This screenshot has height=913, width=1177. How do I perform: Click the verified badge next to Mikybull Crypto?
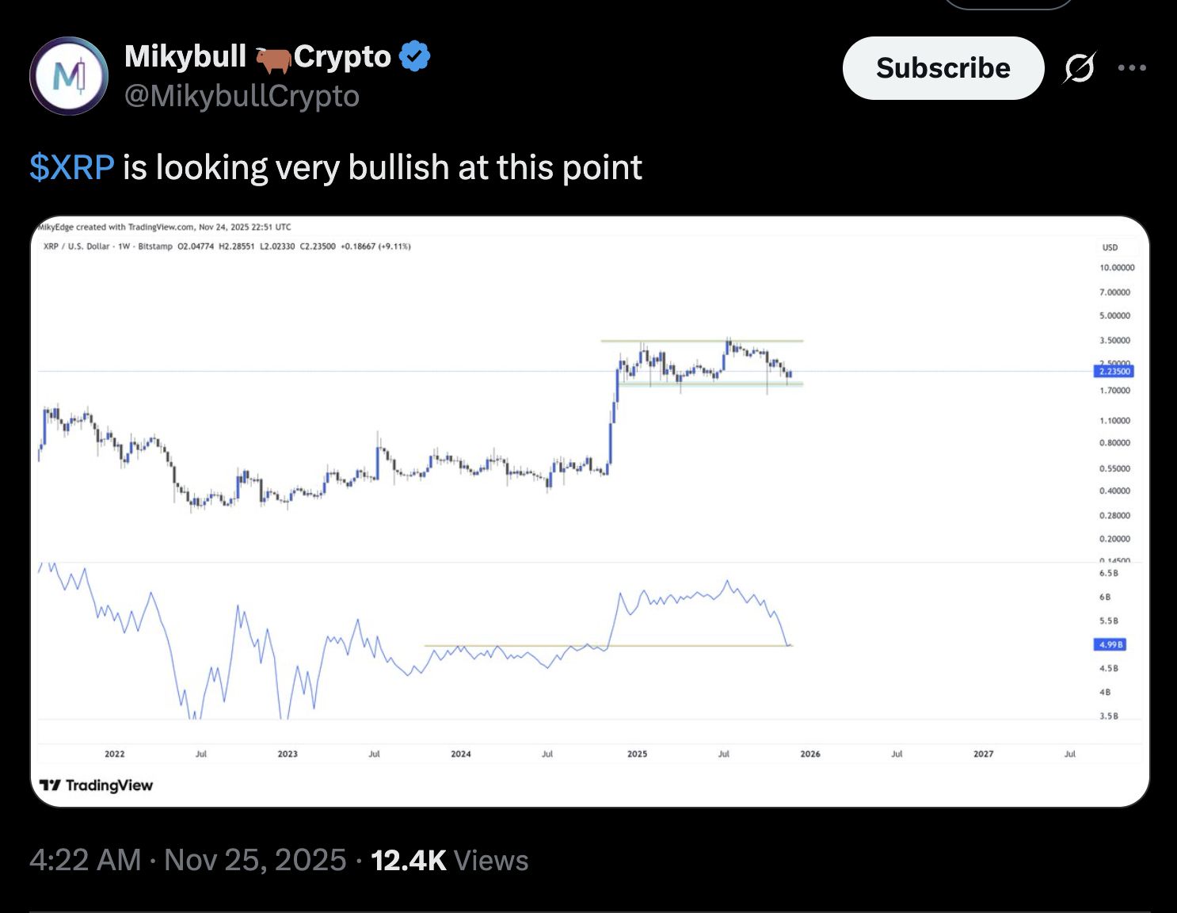(x=414, y=55)
